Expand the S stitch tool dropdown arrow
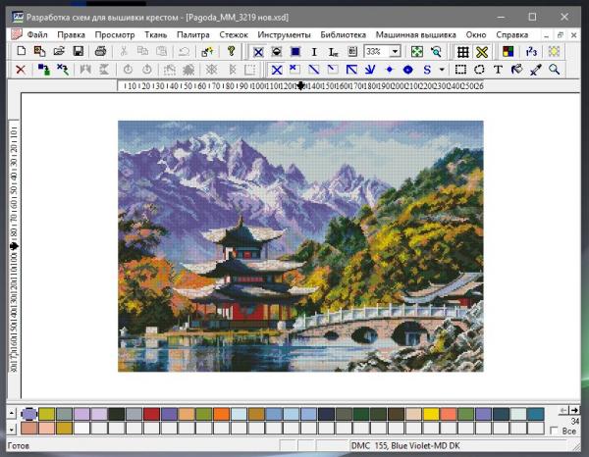This screenshot has height=457, width=589. coord(443,70)
